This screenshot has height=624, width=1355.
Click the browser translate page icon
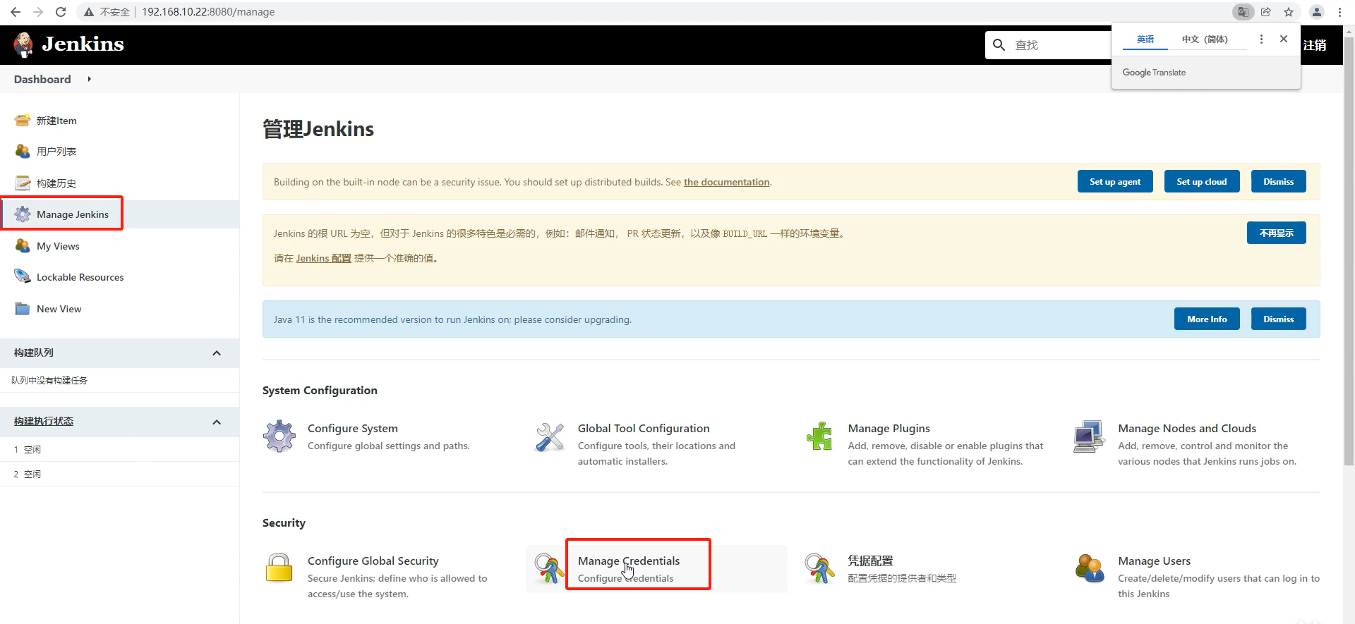coord(1243,12)
